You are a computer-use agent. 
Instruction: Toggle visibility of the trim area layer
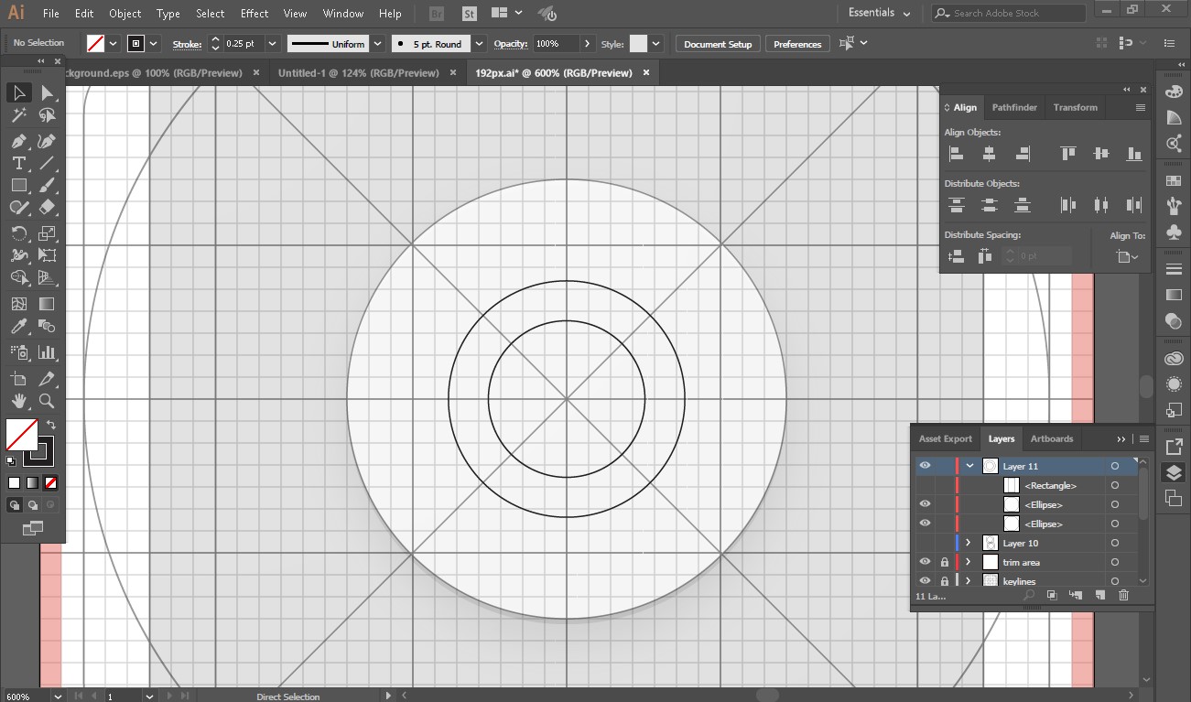(x=925, y=562)
